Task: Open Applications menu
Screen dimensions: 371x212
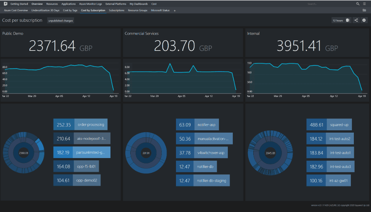Action: (x=69, y=4)
